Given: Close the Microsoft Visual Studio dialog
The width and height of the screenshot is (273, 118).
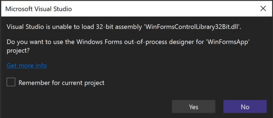Looking at the screenshot, I should point(263,9).
